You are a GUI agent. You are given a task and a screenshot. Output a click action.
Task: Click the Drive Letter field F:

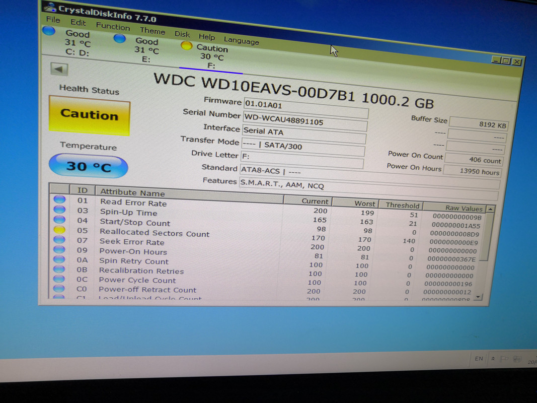302,160
